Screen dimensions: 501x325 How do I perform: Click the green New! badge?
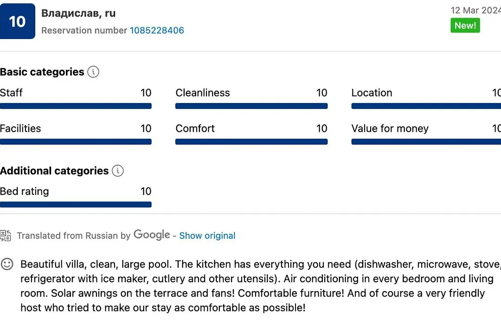pyautogui.click(x=465, y=25)
